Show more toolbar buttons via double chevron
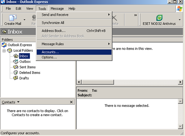The width and height of the screenshot is (185, 136). tap(136, 15)
